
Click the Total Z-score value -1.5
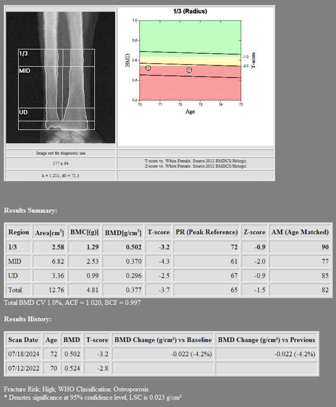[x=260, y=290]
